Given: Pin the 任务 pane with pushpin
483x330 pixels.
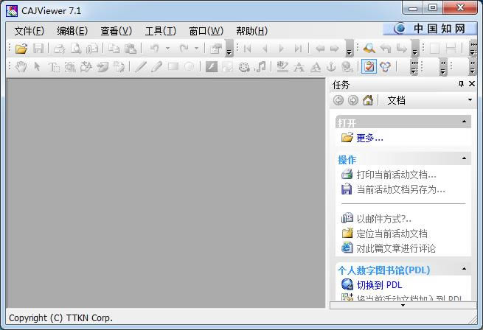Looking at the screenshot, I should click(461, 84).
